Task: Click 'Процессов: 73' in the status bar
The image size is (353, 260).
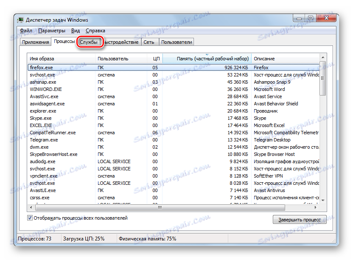Action: click(35, 239)
